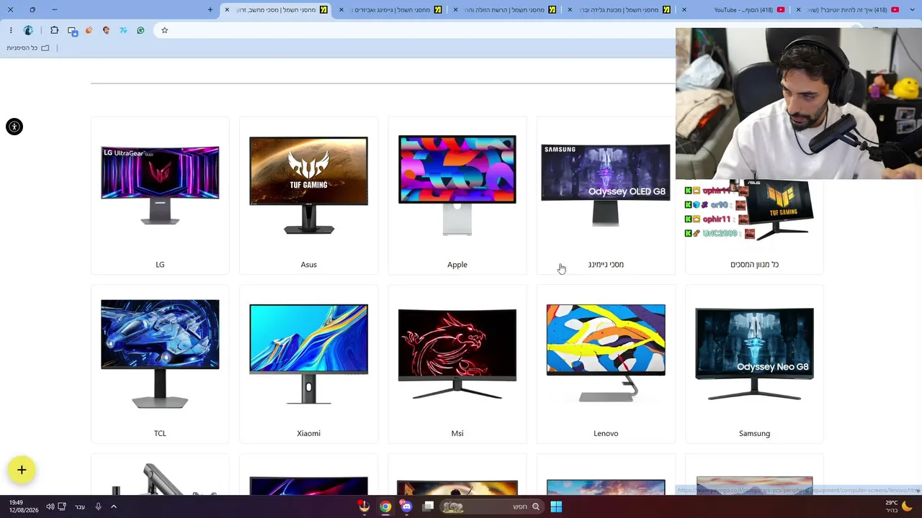Open the Asus TUF Gaming monitor image
This screenshot has width=922, height=518.
coord(308,186)
